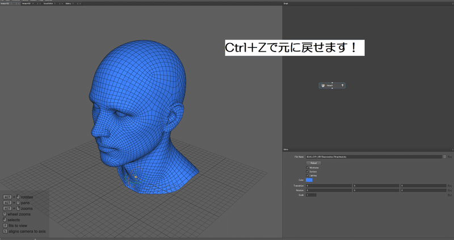
Task: Click the f(x) expression icon for Translation
Action: 449,186
